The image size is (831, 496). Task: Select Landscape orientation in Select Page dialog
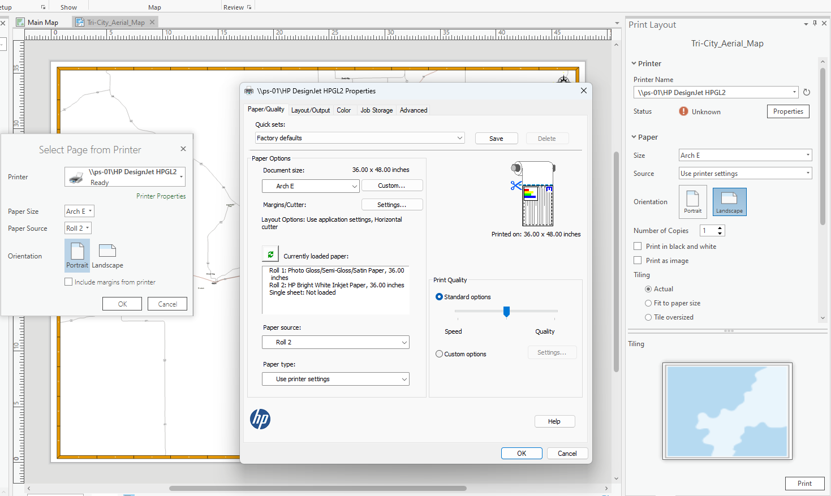pyautogui.click(x=107, y=256)
